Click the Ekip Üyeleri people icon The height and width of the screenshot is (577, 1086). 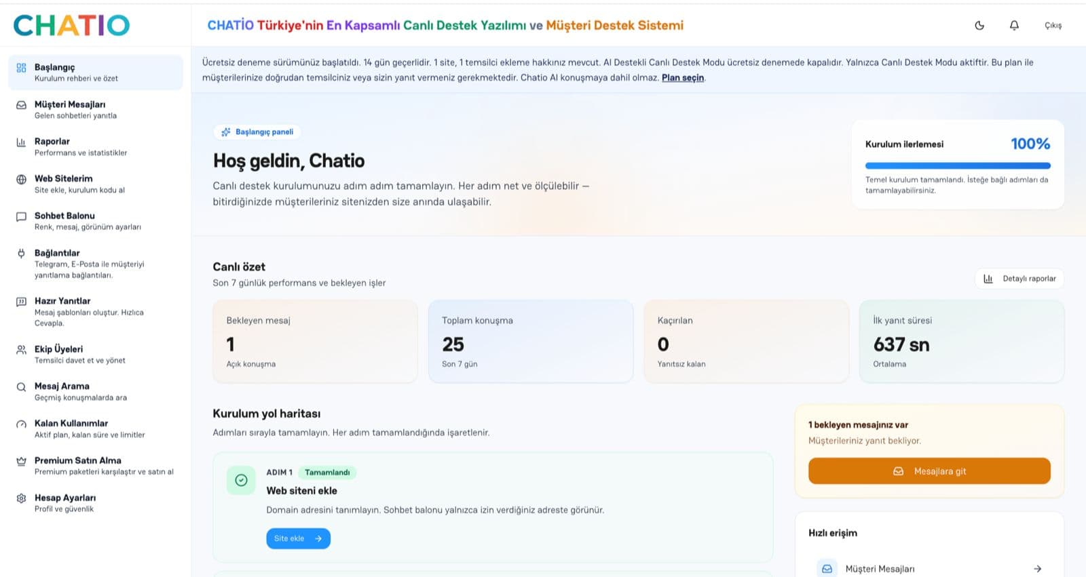point(21,350)
